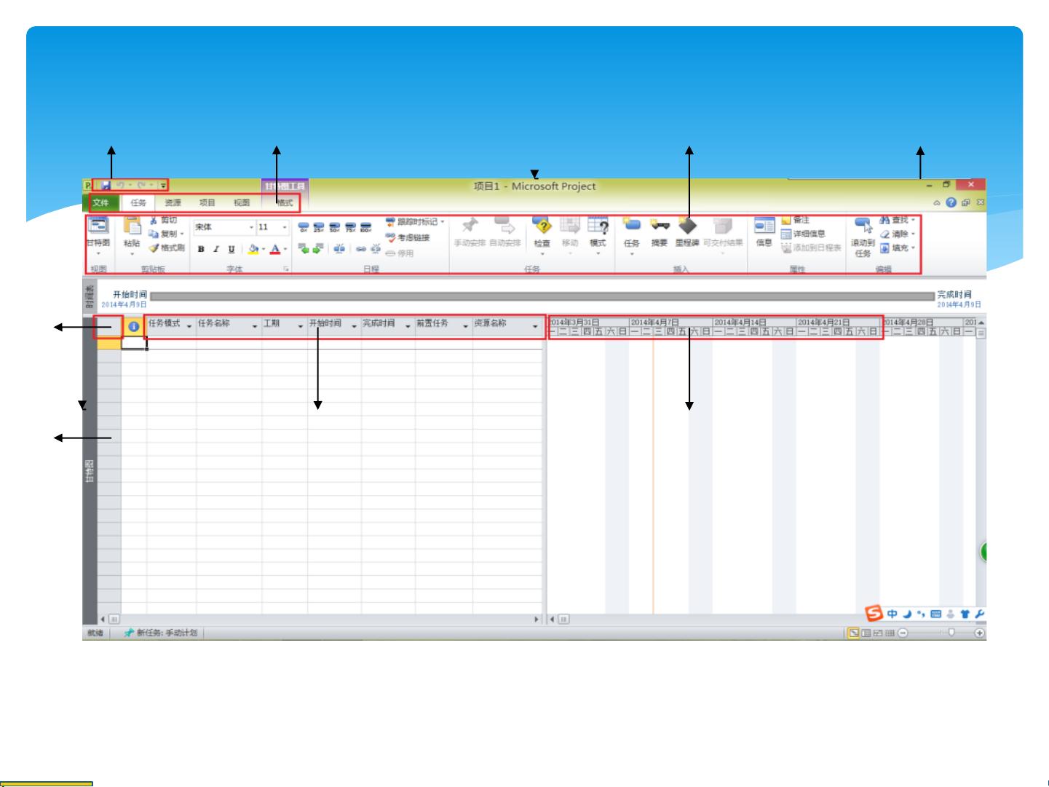Open the 模式 (Mode) button
The height and width of the screenshot is (787, 1049).
click(598, 234)
